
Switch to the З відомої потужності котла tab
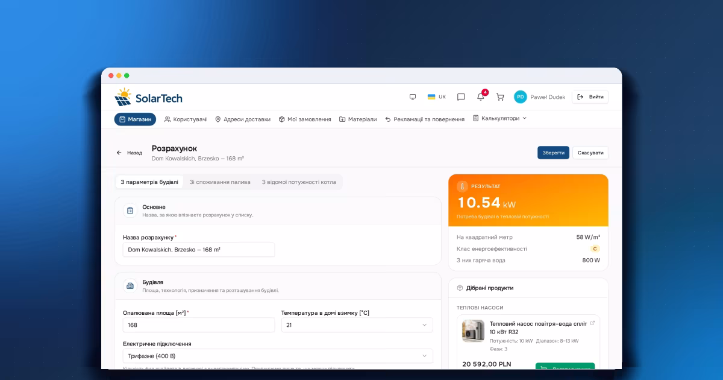coord(299,182)
